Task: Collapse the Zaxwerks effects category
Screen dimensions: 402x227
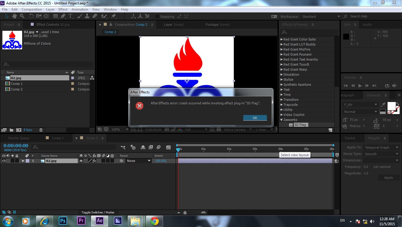Action: coord(281,120)
